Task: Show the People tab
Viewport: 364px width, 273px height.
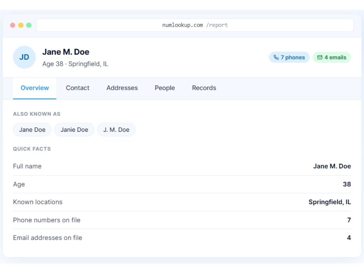Action: tap(165, 88)
